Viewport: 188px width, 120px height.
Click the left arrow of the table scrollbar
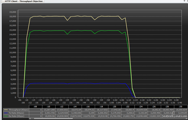pyautogui.click(x=30, y=118)
